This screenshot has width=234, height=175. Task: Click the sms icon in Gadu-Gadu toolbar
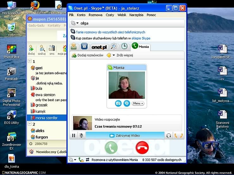click(52, 50)
